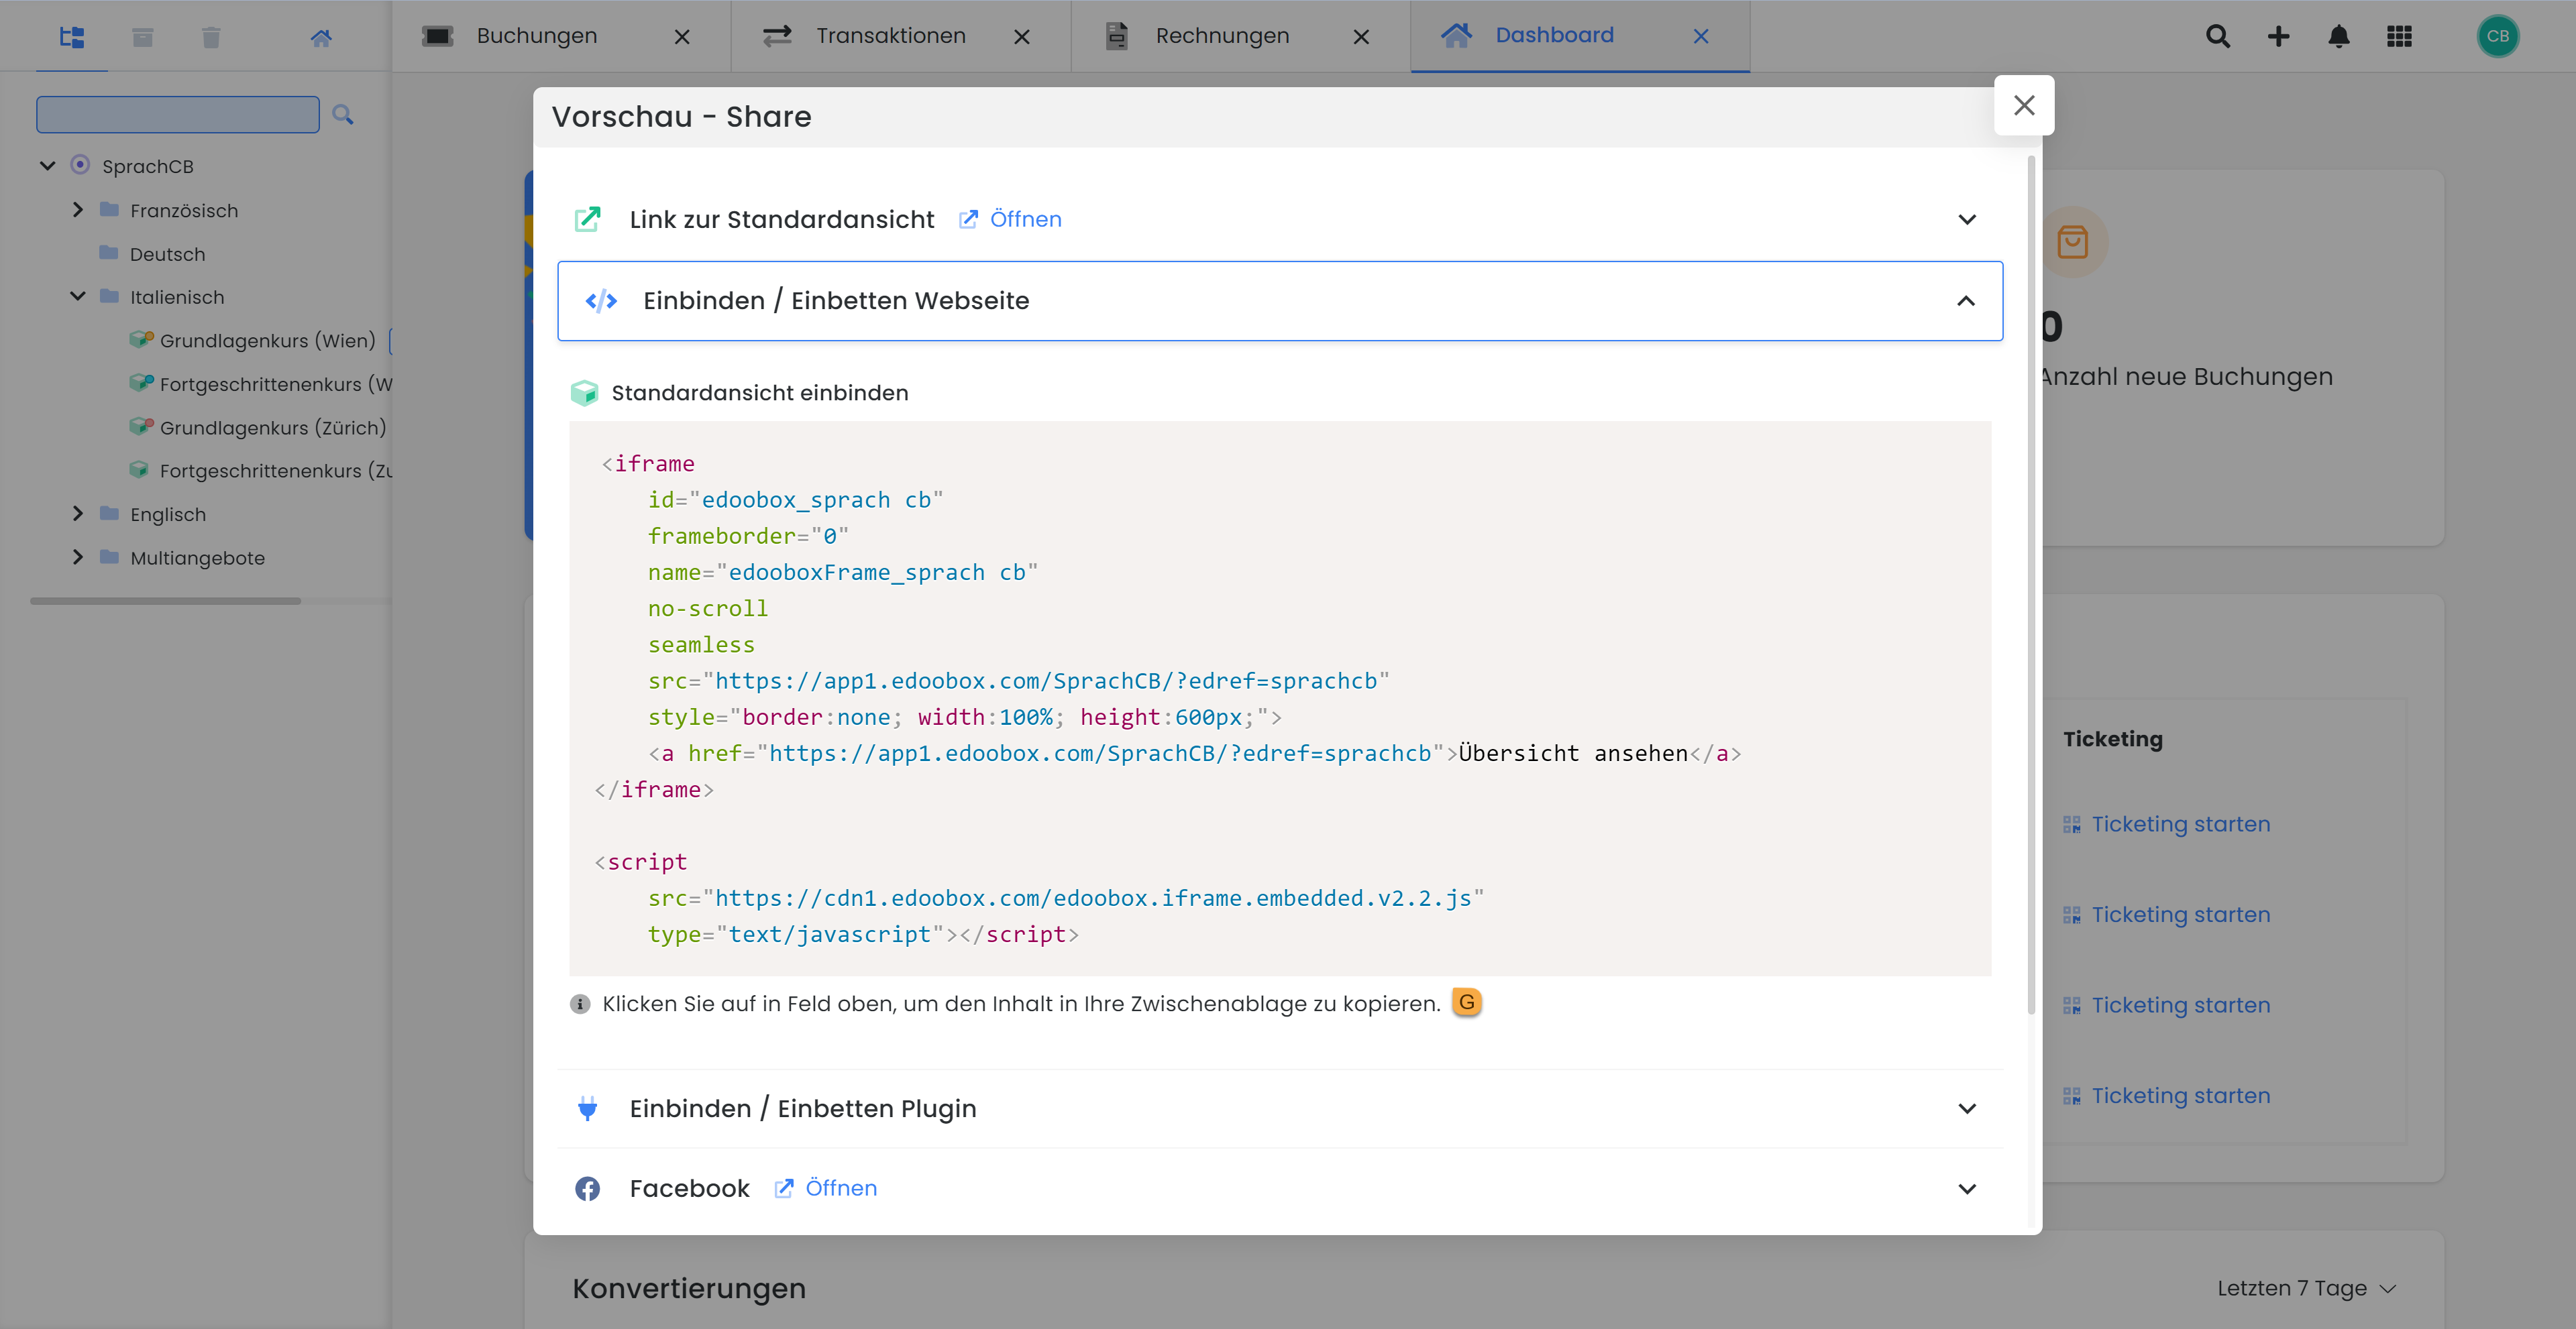Click the trash bin icon in sidebar toolbar
The height and width of the screenshot is (1329, 2576).
(210, 37)
